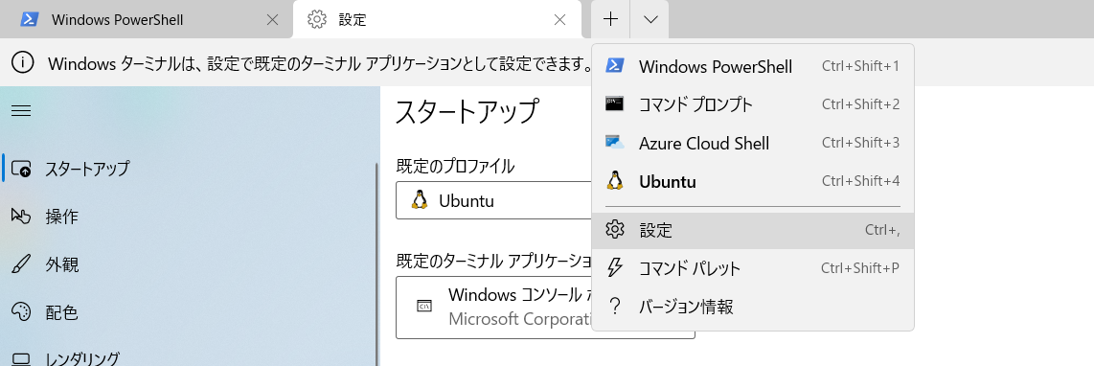
Task: Click the command prompt icon in menu
Action: point(614,103)
